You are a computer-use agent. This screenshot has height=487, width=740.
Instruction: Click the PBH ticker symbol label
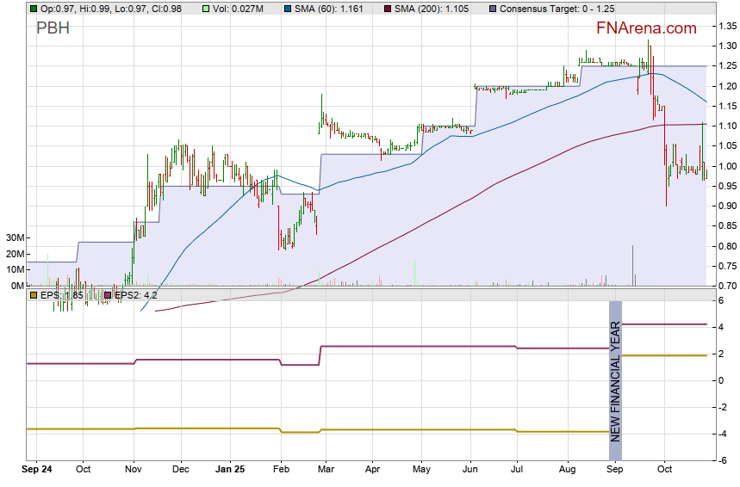53,28
